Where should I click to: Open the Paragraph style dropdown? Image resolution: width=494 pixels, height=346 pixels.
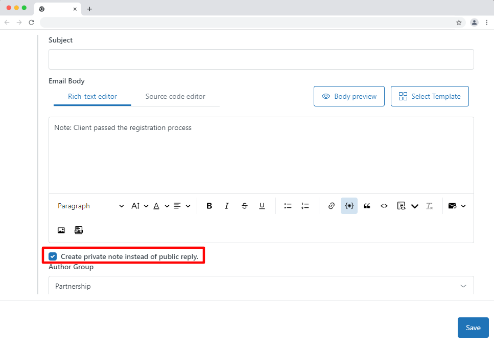pos(90,206)
